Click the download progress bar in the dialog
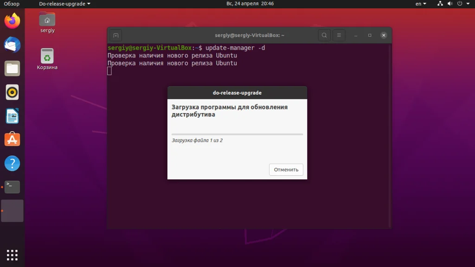The width and height of the screenshot is (475, 267). point(237,133)
